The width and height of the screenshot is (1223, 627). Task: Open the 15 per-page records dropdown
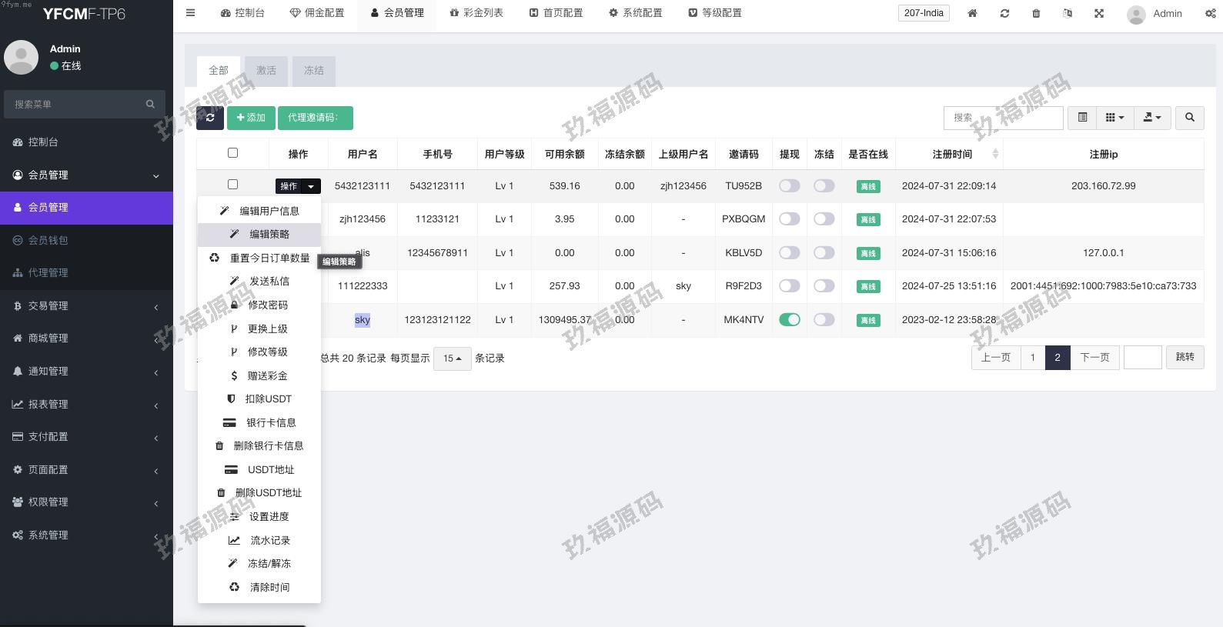pyautogui.click(x=452, y=359)
